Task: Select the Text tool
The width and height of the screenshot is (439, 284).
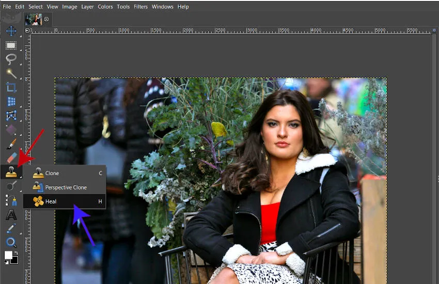Action: pos(11,215)
